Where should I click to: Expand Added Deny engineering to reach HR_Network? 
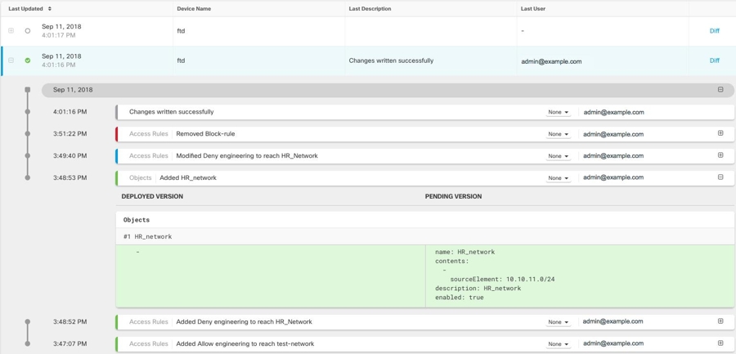pyautogui.click(x=720, y=321)
